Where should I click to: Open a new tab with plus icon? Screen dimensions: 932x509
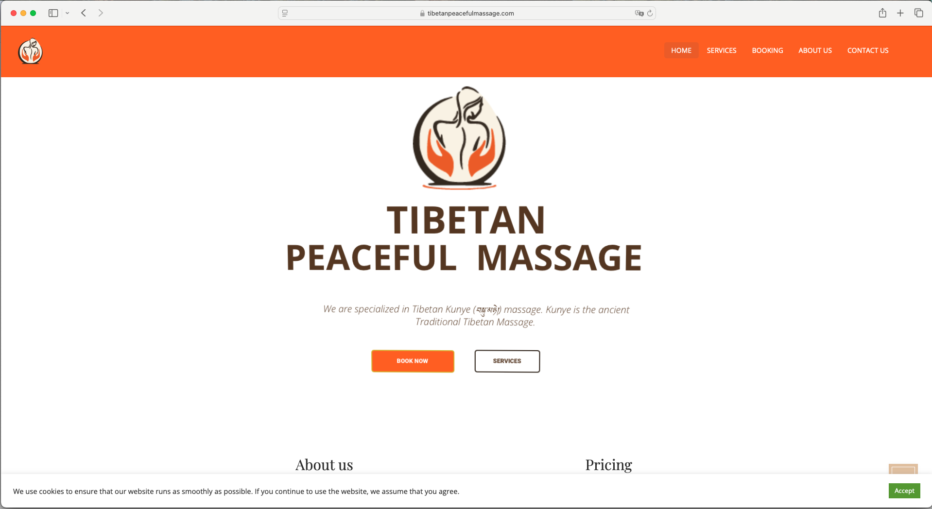[900, 13]
